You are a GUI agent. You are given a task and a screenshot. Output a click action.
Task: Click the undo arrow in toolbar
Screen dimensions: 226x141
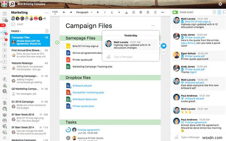click(64, 12)
